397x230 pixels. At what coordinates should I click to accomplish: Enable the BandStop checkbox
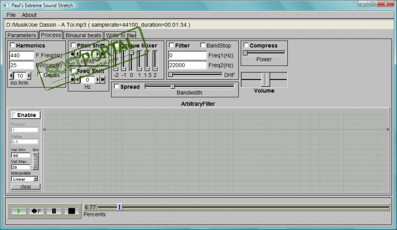[202, 45]
